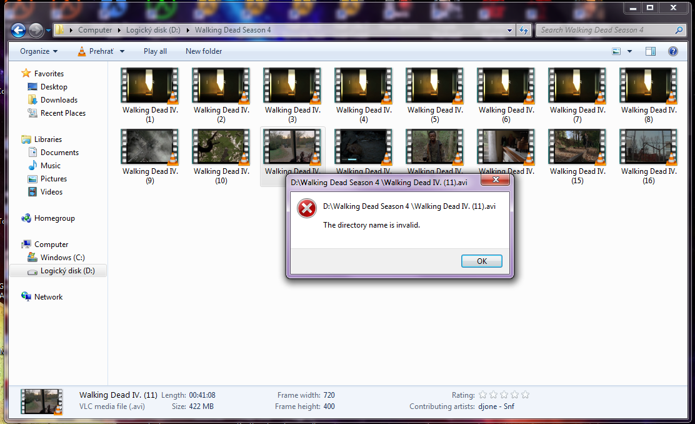Click contributing artists value djone - Snf
Image resolution: width=695 pixels, height=424 pixels.
pos(496,406)
